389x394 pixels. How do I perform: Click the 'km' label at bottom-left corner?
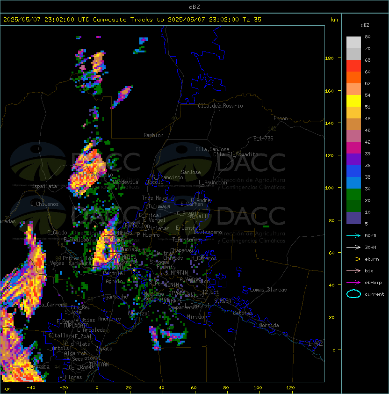pos(7,389)
